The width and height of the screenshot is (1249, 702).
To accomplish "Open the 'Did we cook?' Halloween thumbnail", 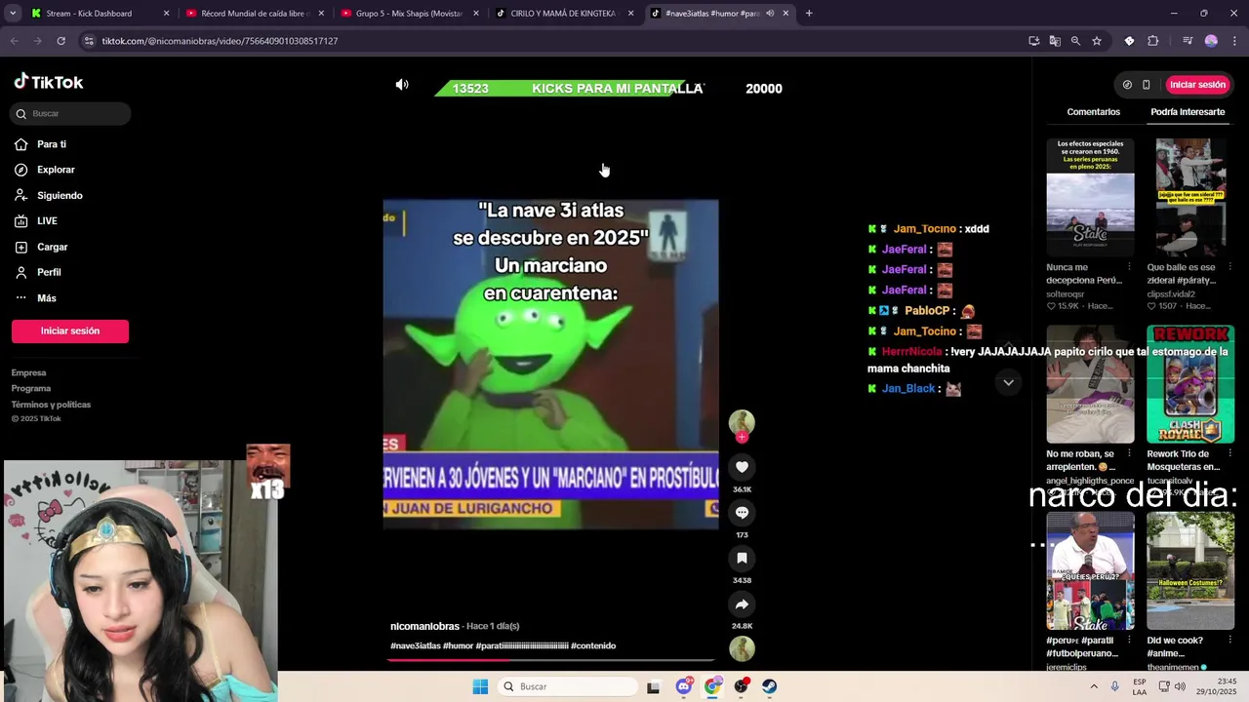I will click(x=1190, y=571).
